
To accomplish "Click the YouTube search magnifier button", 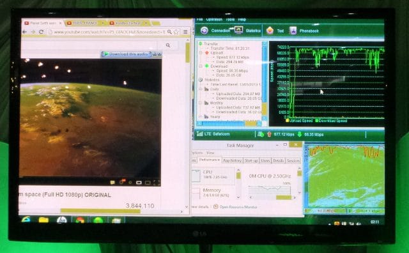I will click(168, 45).
